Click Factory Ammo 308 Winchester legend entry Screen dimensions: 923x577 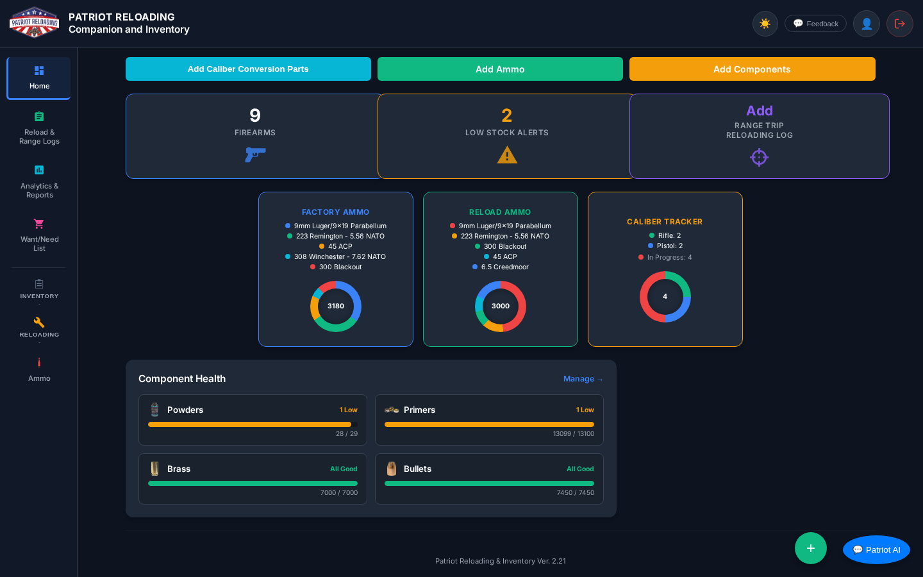(x=335, y=256)
